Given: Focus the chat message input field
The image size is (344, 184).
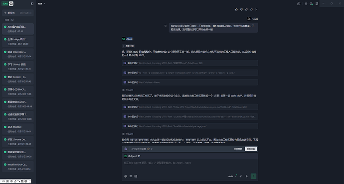Looking at the screenshot, I should click(x=190, y=166).
